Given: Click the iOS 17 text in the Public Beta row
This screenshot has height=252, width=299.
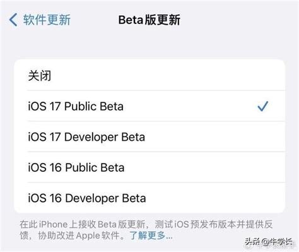Looking at the screenshot, I should tap(45, 106).
